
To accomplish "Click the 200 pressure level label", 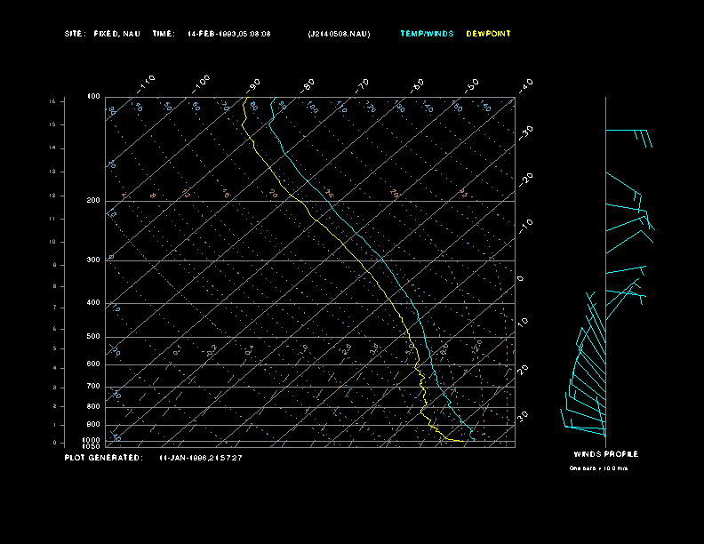I will click(x=93, y=201).
